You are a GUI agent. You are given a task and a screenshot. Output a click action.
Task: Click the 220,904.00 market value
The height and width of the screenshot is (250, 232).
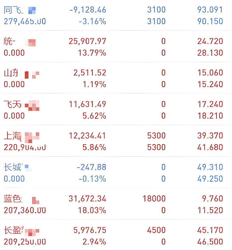tap(25, 147)
